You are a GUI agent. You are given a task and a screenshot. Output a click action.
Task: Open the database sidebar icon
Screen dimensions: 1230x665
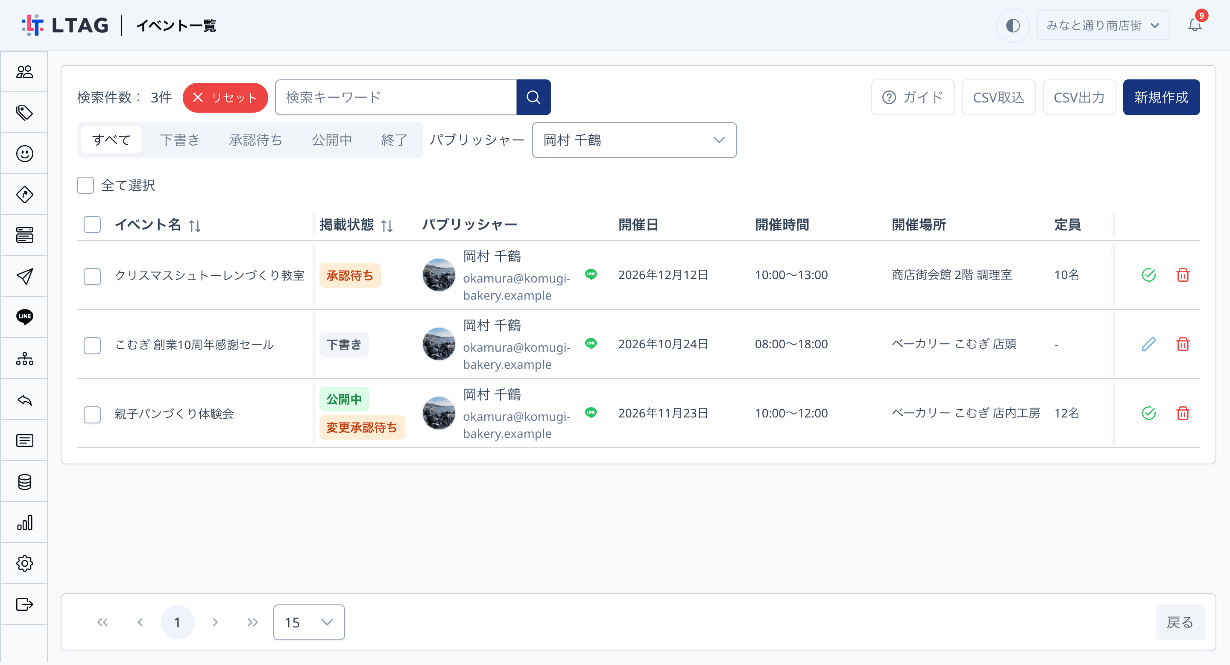[24, 482]
